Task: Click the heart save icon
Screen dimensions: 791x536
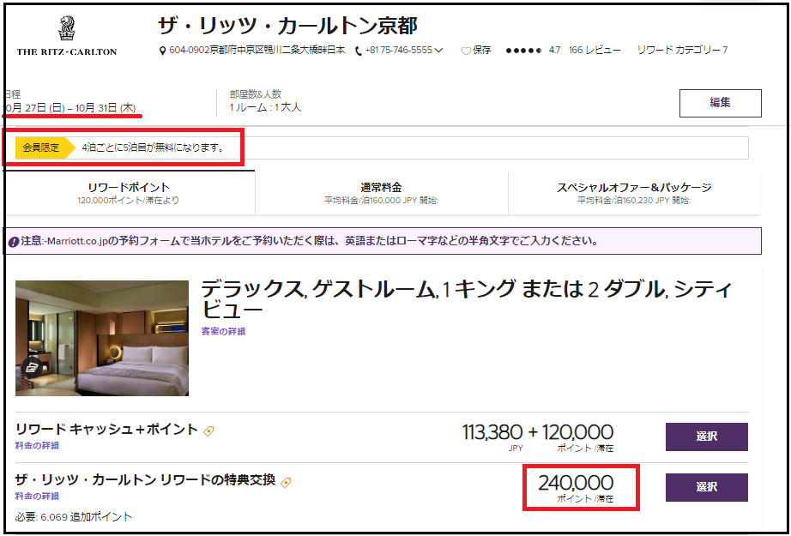Action: [466, 51]
